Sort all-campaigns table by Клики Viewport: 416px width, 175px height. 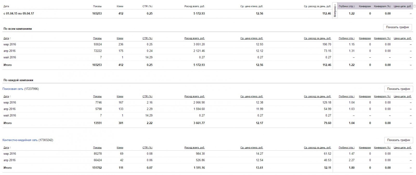click(x=120, y=38)
